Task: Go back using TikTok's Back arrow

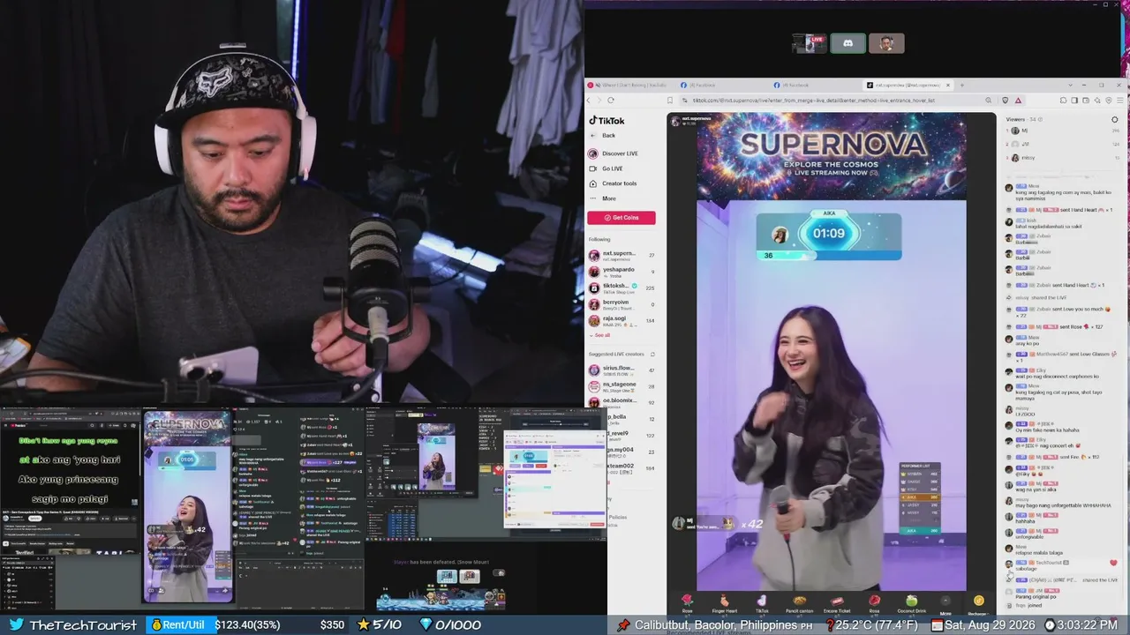Action: click(601, 136)
